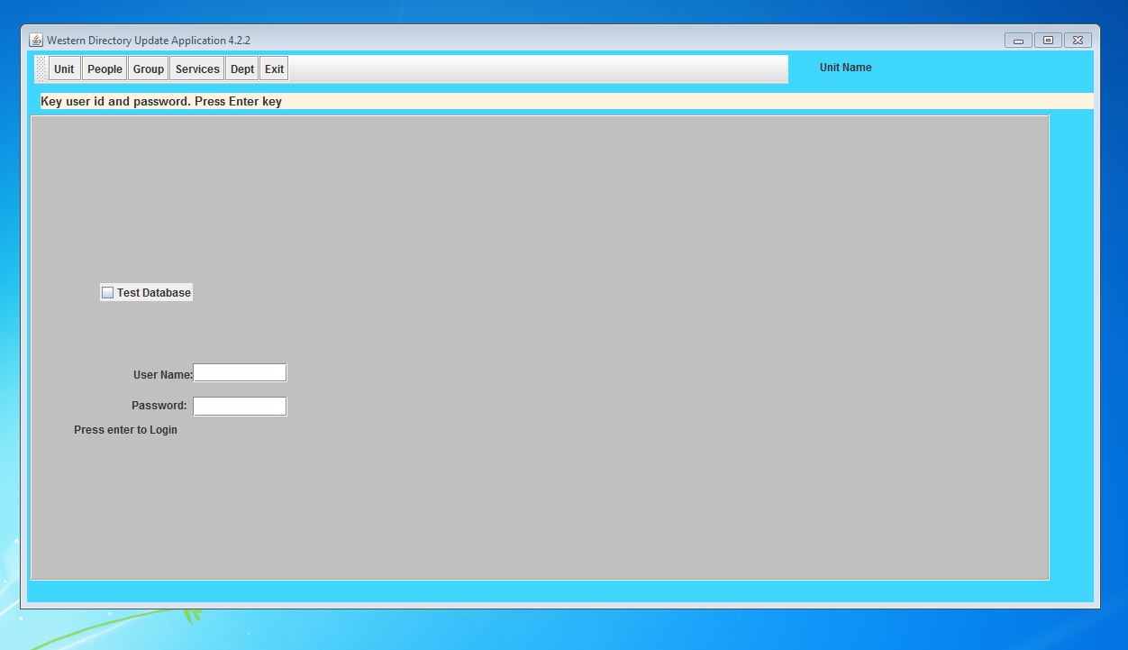
Task: Grab the toolbar's dotted drag handle
Action: point(41,69)
